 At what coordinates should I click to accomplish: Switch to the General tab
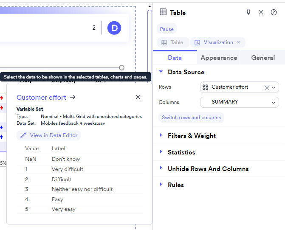(263, 58)
